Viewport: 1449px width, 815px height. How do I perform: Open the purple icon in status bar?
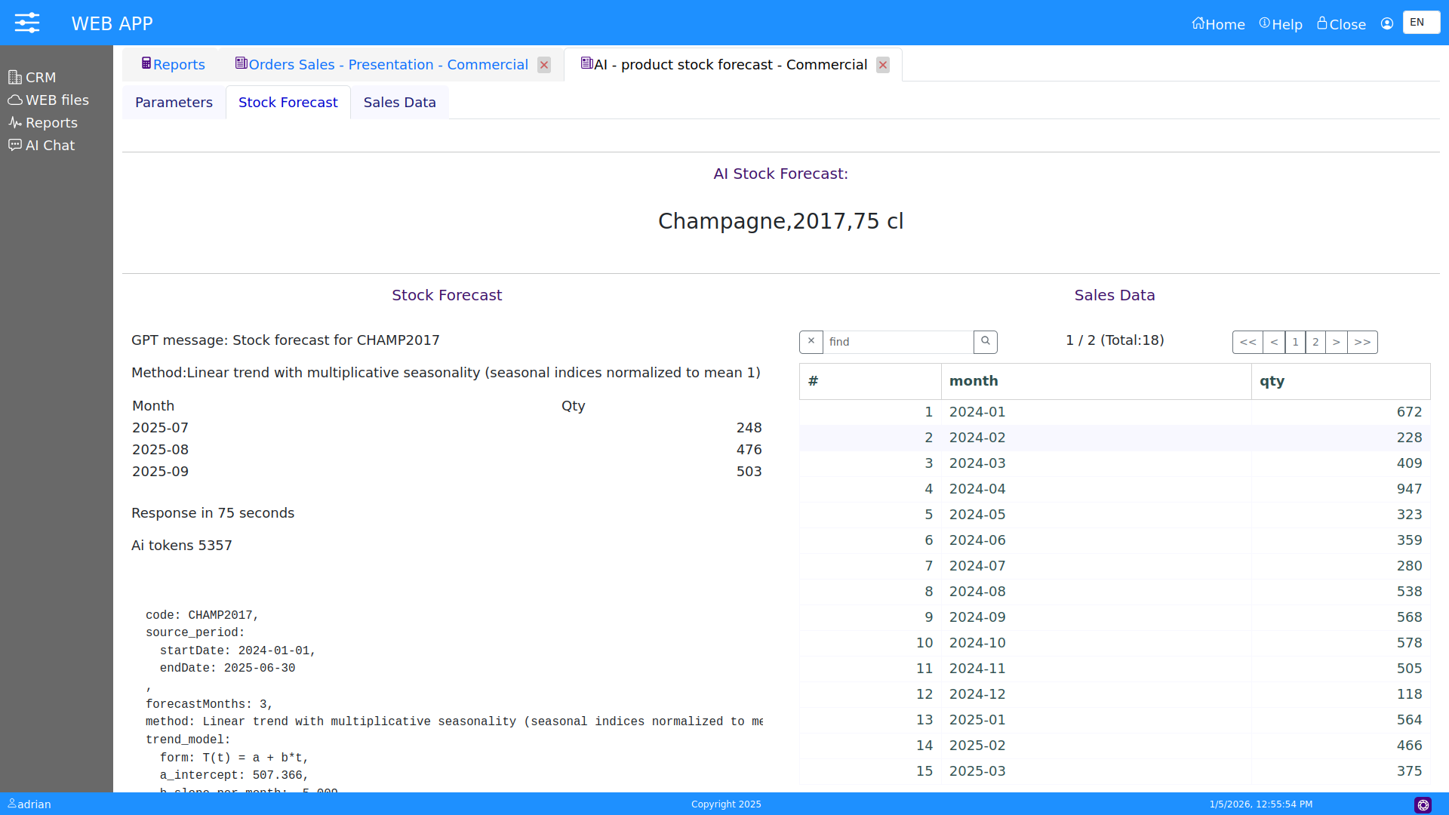point(1423,804)
